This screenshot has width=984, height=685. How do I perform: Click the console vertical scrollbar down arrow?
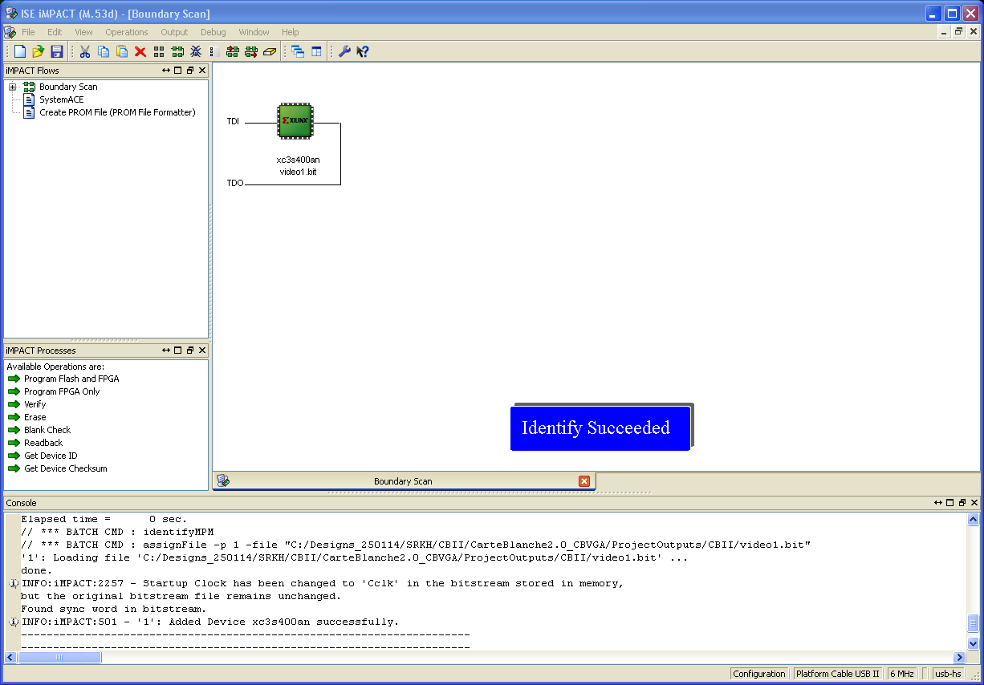(x=974, y=643)
